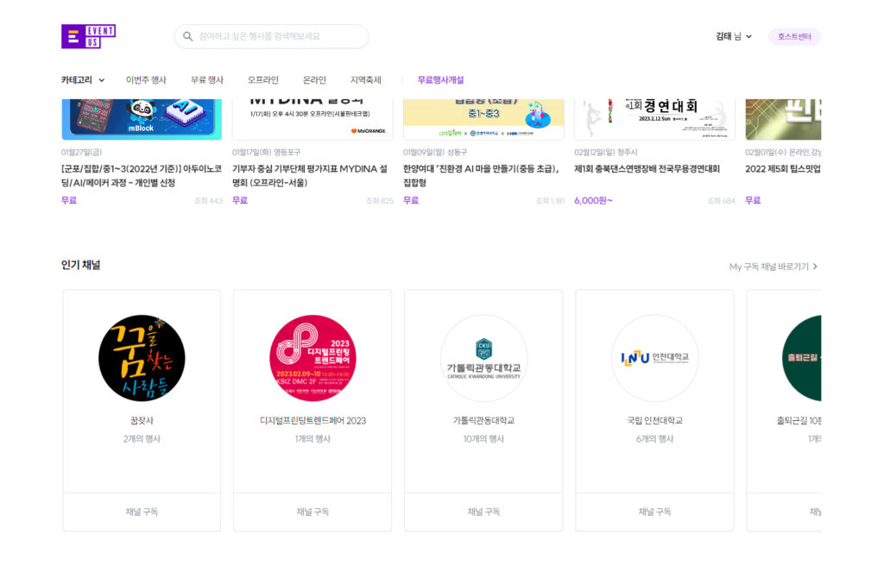Click the 02월12일(일) 청주시 text
This screenshot has width=884, height=565.
pyautogui.click(x=605, y=153)
